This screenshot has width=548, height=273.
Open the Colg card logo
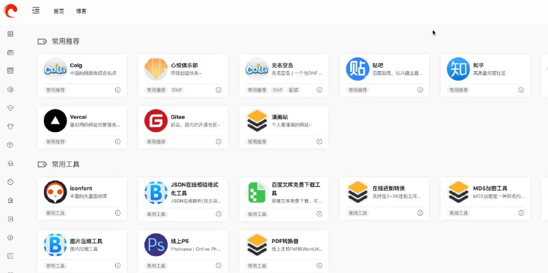[55, 69]
